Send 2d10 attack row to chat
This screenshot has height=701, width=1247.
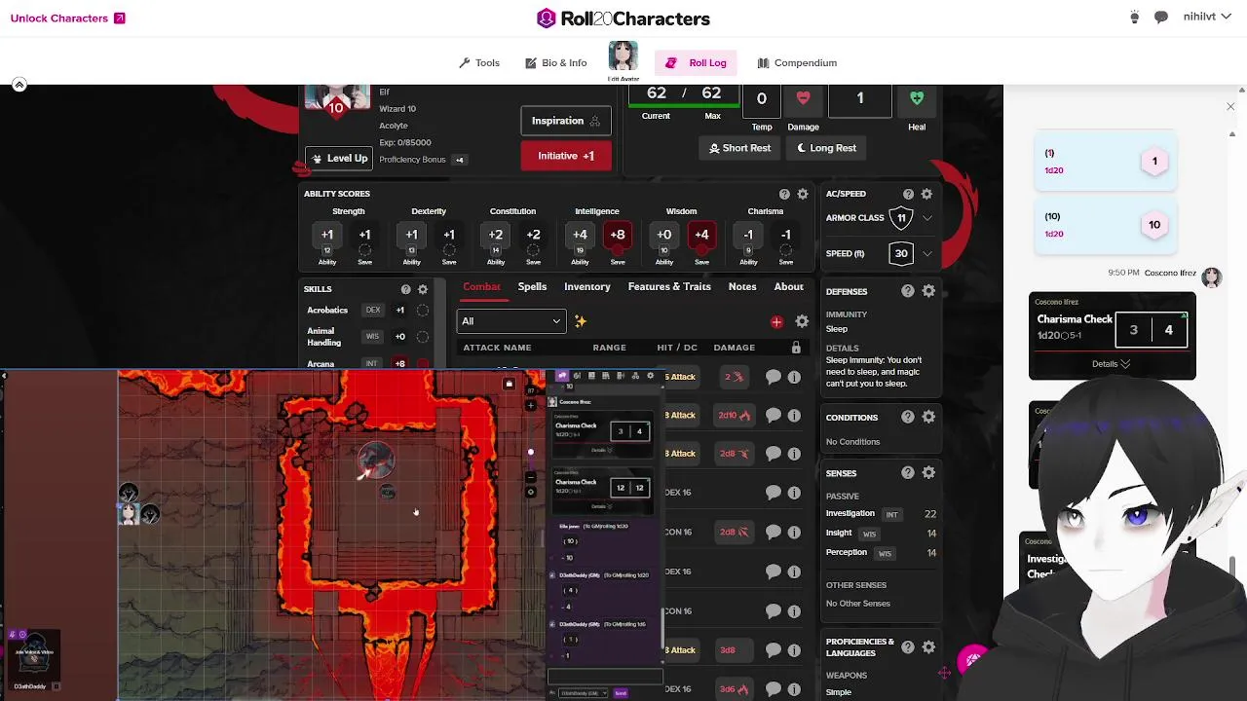pos(774,416)
